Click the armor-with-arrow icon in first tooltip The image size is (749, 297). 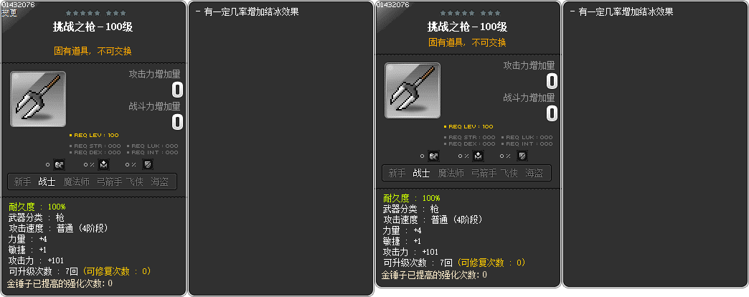[x=105, y=165]
